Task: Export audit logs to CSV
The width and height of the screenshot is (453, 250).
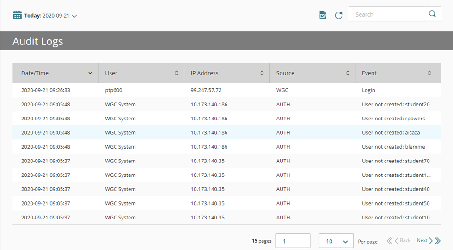Action: [323, 15]
